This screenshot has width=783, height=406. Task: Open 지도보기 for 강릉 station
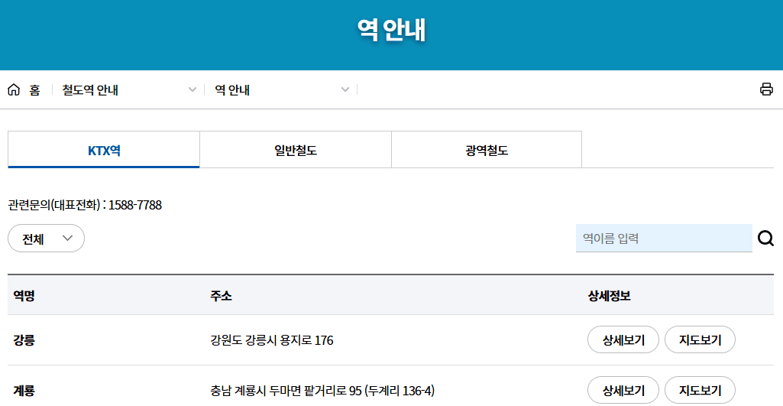click(700, 340)
